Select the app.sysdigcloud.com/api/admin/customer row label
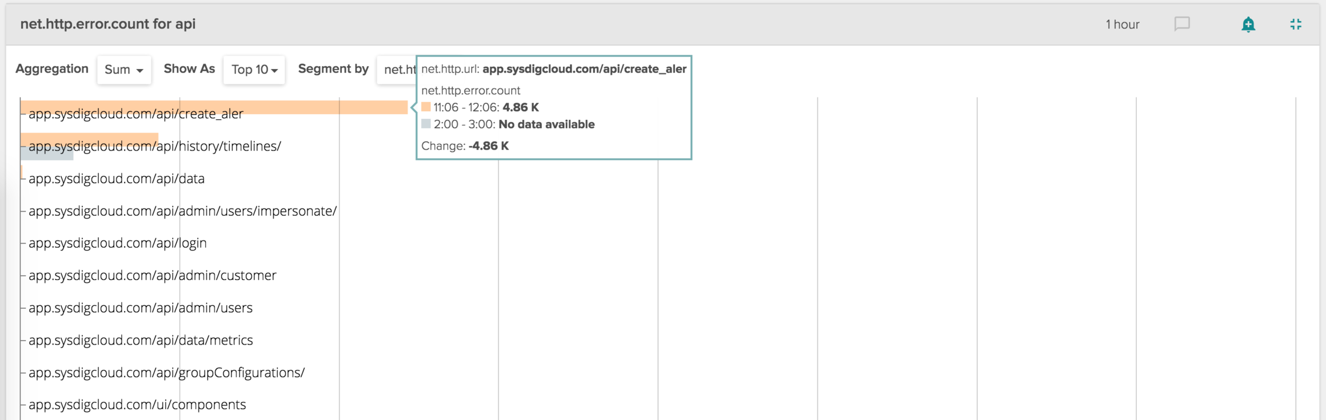Image resolution: width=1326 pixels, height=420 pixels. point(153,276)
